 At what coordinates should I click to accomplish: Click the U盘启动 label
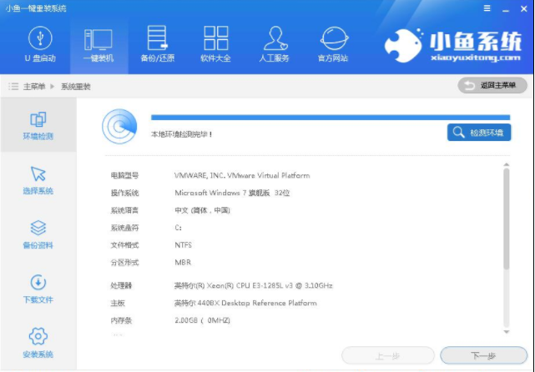tap(40, 58)
